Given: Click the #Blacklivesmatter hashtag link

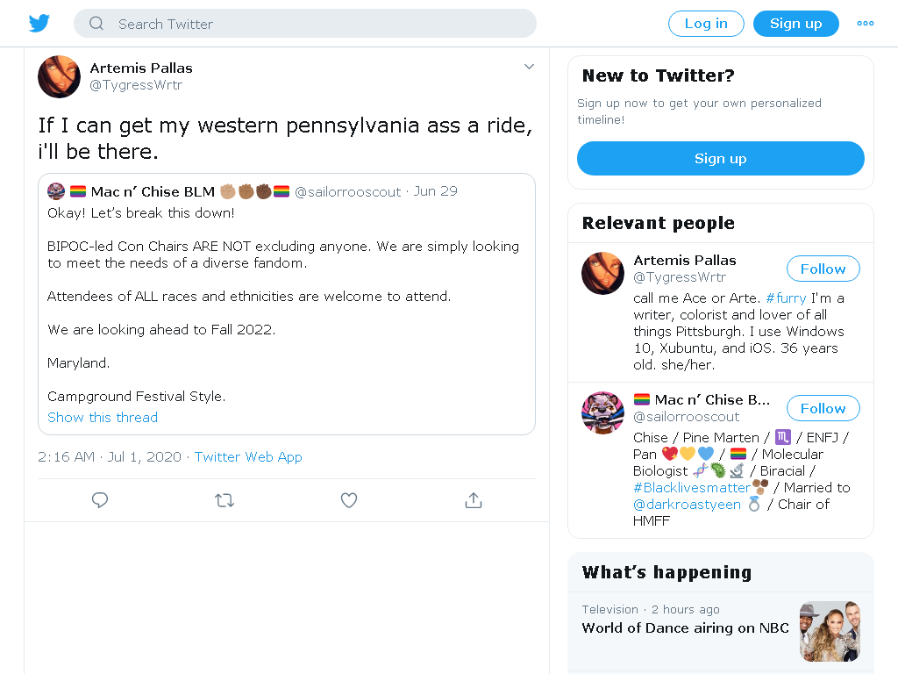Looking at the screenshot, I should point(692,488).
